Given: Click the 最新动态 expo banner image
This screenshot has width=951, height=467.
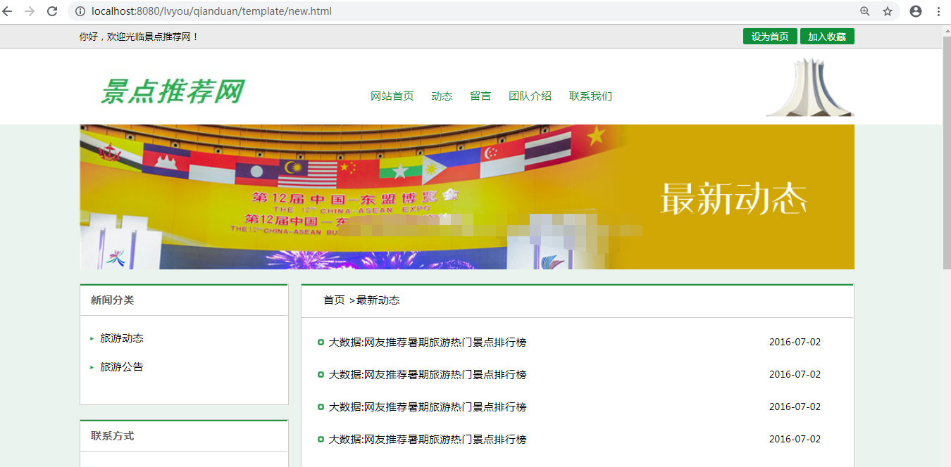Looking at the screenshot, I should 467,197.
